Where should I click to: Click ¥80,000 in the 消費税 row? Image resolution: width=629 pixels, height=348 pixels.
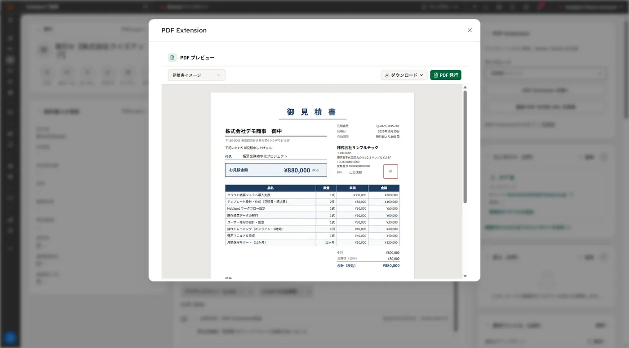[x=394, y=259]
